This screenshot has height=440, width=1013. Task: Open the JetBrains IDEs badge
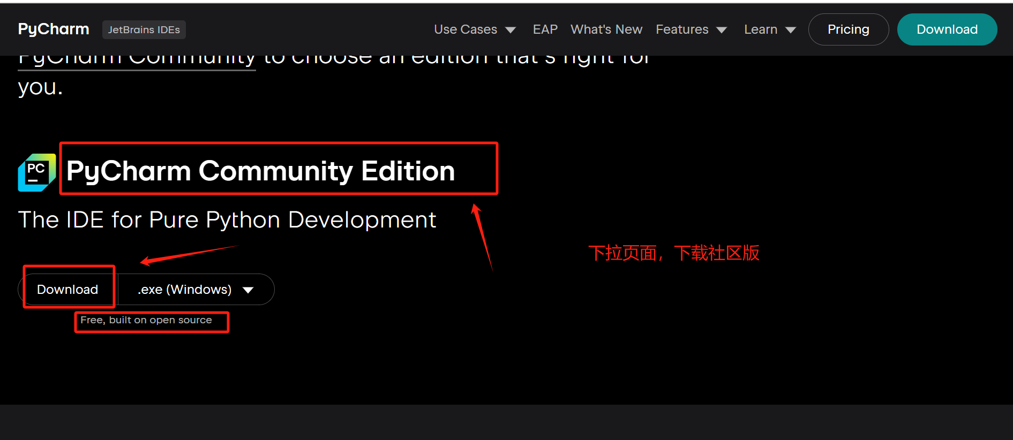pyautogui.click(x=144, y=29)
